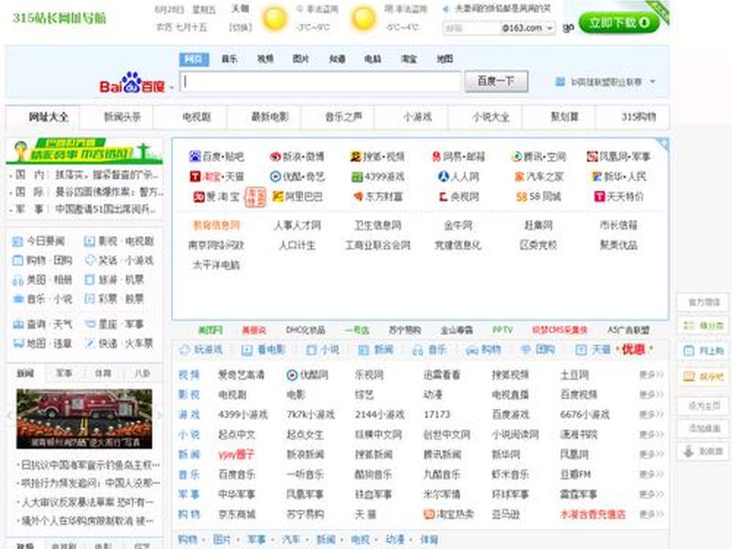
Task: Click the Baidu logo
Action: [x=132, y=82]
